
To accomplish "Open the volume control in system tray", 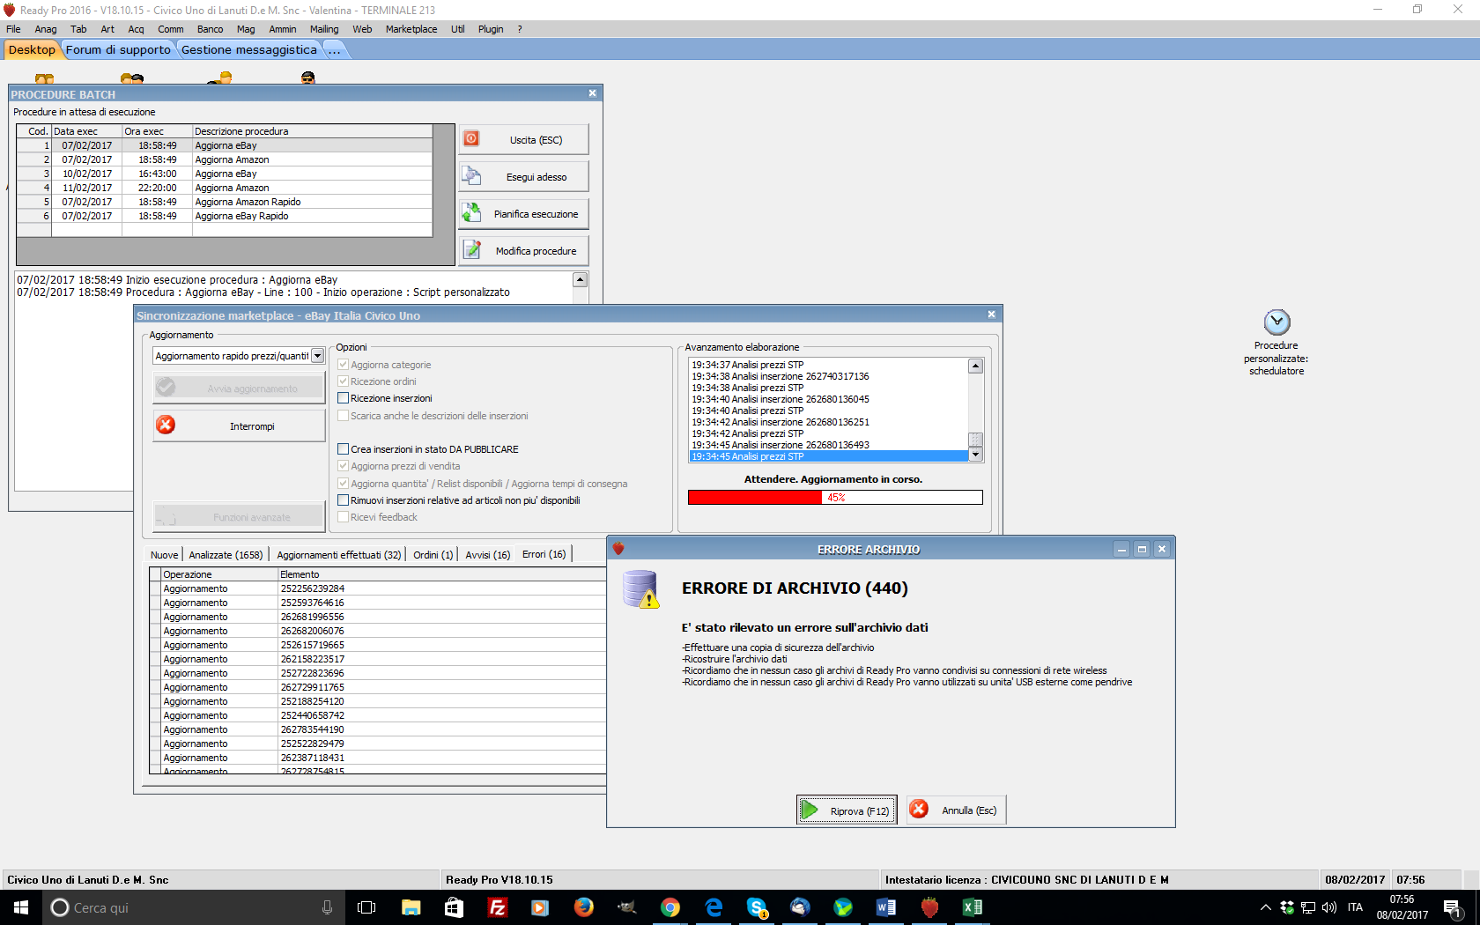I will pos(1329,907).
